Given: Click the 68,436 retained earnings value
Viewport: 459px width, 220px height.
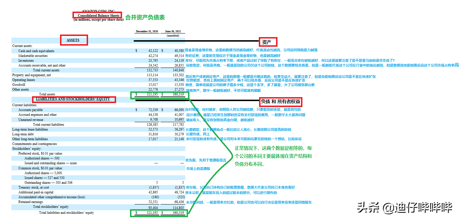Looking at the screenshot, I should point(179,202).
